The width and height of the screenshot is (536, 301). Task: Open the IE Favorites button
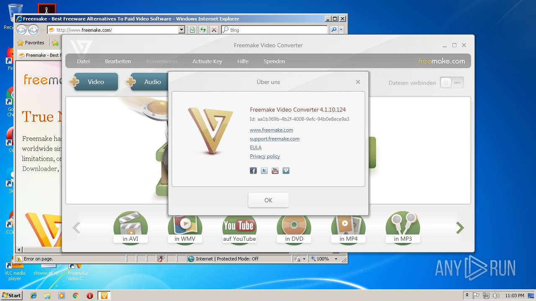(31, 43)
